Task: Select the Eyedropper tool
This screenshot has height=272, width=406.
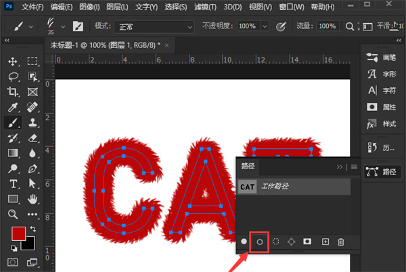Action: [13, 108]
